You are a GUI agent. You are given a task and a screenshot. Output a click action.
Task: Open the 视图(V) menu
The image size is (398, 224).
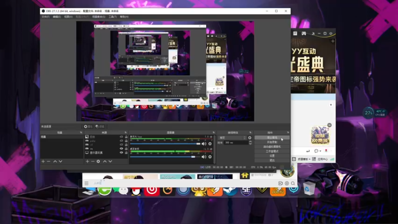point(68,17)
